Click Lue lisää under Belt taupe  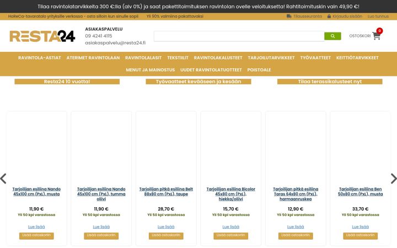[166, 227]
